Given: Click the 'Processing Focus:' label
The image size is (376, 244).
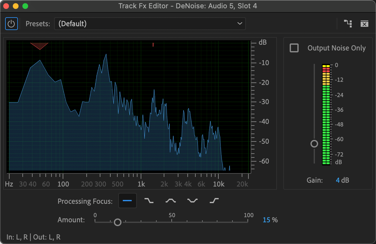Looking at the screenshot, I should click(x=85, y=201).
